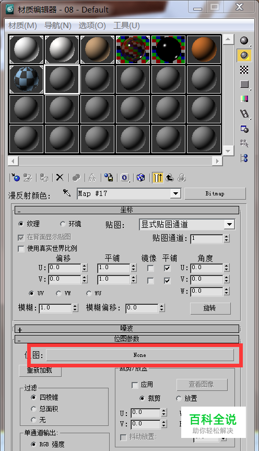The height and width of the screenshot is (451, 259).
Task: Collapse the 位图参数 rollout
Action: pos(127,339)
